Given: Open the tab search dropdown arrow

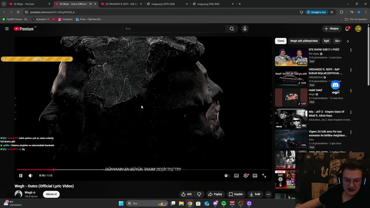Looking at the screenshot, I should coord(4,4).
